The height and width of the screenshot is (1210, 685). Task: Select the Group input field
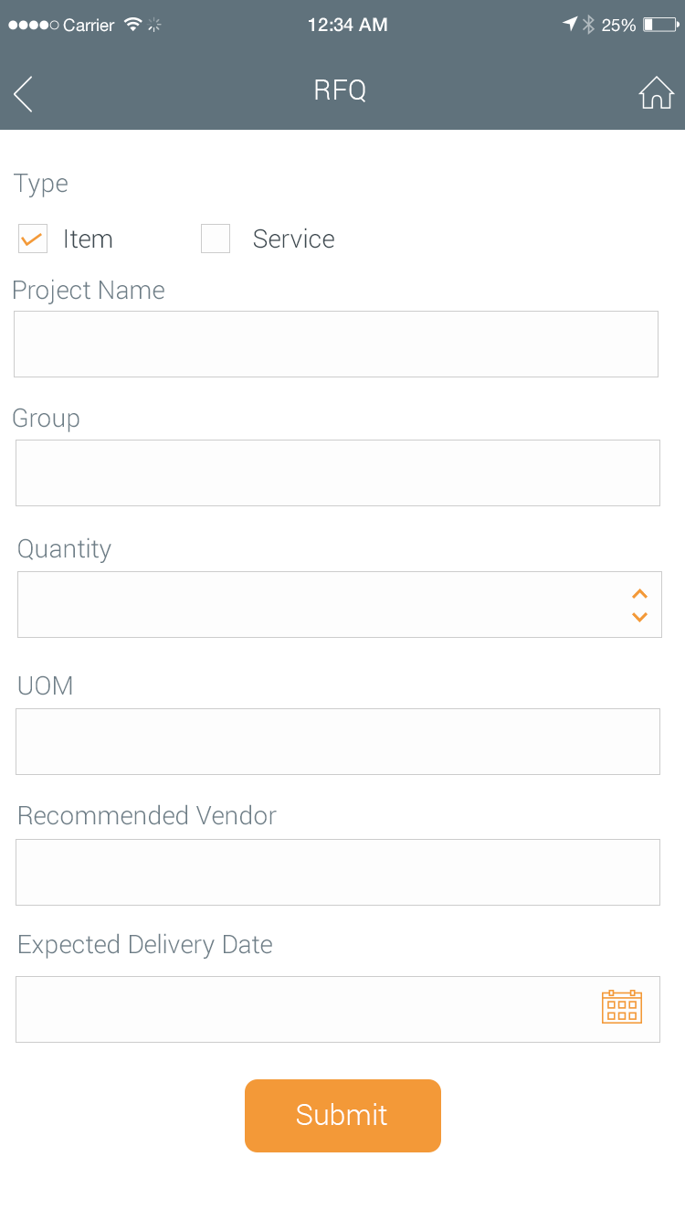click(x=337, y=472)
